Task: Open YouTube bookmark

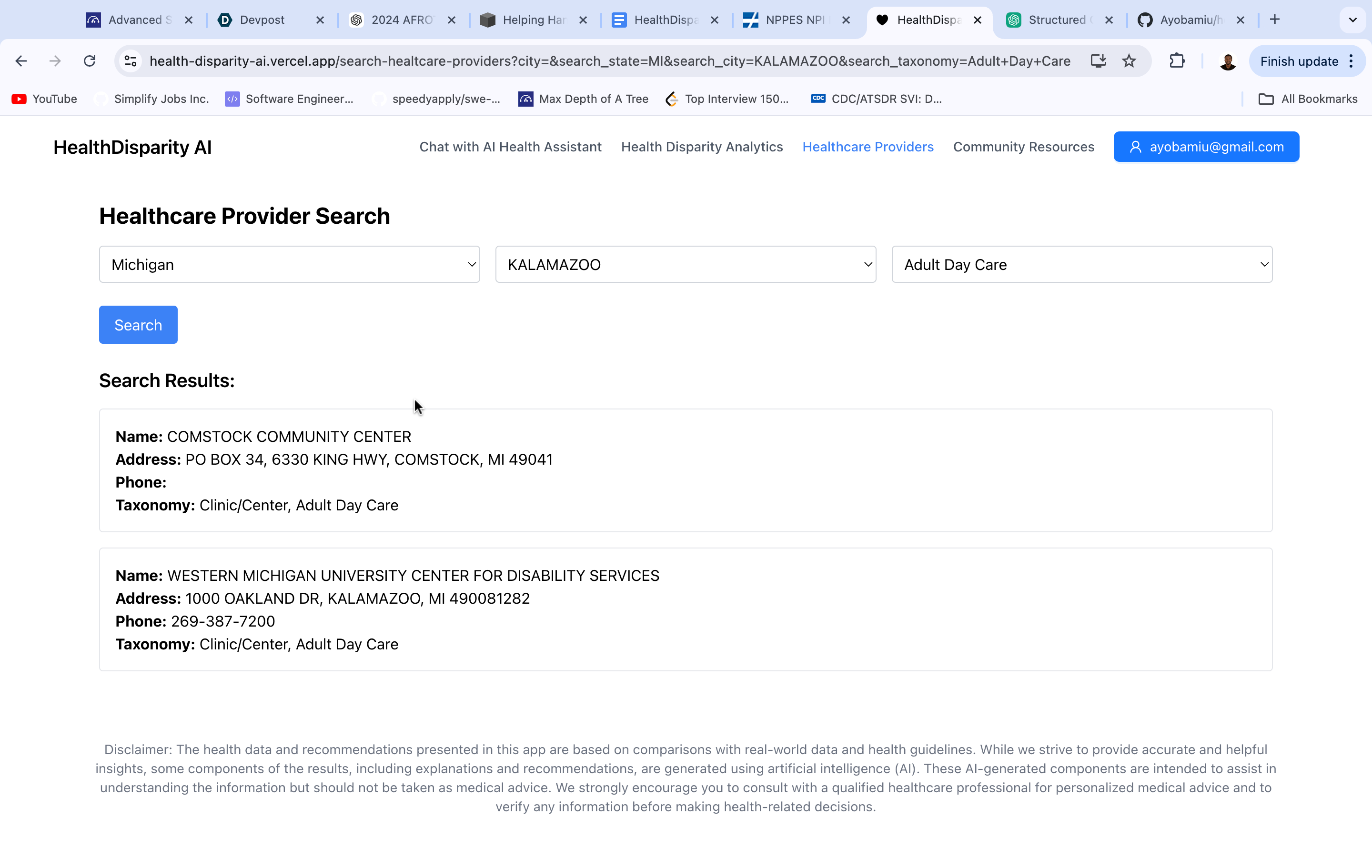Action: point(45,99)
